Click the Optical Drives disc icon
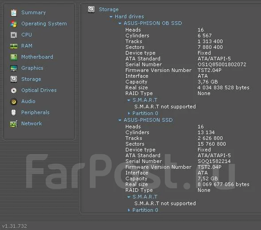Viewport: 261px width, 230px height. pos(14,91)
